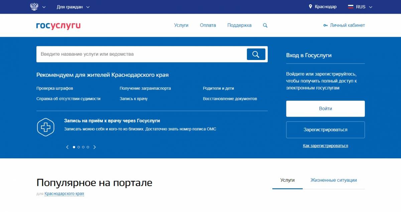Click the Russian flag language icon

(351, 7)
